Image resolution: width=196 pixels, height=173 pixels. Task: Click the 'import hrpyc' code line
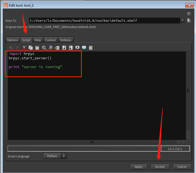coord(22,54)
